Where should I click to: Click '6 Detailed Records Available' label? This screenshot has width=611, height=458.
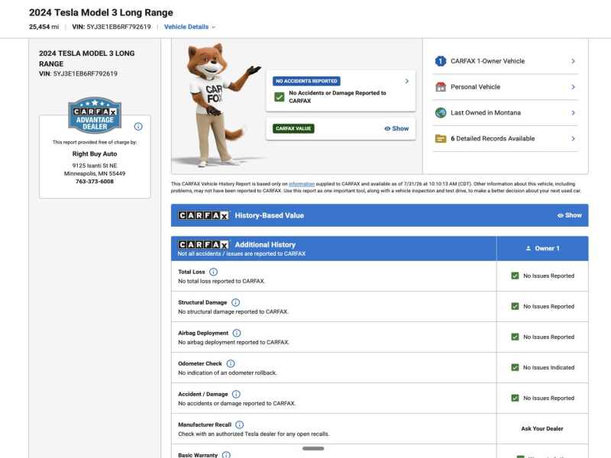coord(493,138)
